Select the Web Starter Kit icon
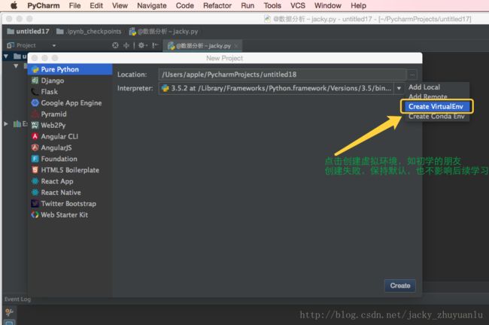The width and height of the screenshot is (489, 325). click(35, 215)
